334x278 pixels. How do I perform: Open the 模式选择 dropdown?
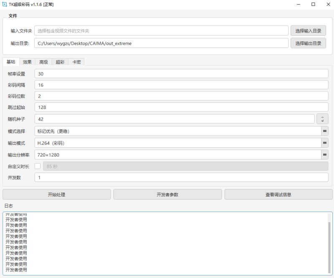pyautogui.click(x=324, y=131)
